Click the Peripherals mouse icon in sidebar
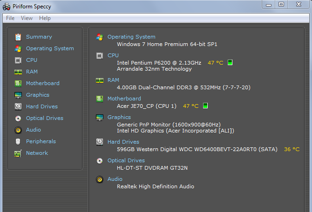 pos(18,141)
